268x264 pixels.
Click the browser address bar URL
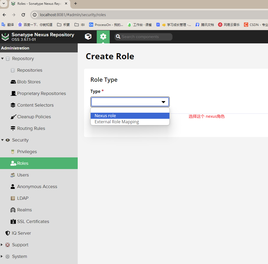[73, 15]
